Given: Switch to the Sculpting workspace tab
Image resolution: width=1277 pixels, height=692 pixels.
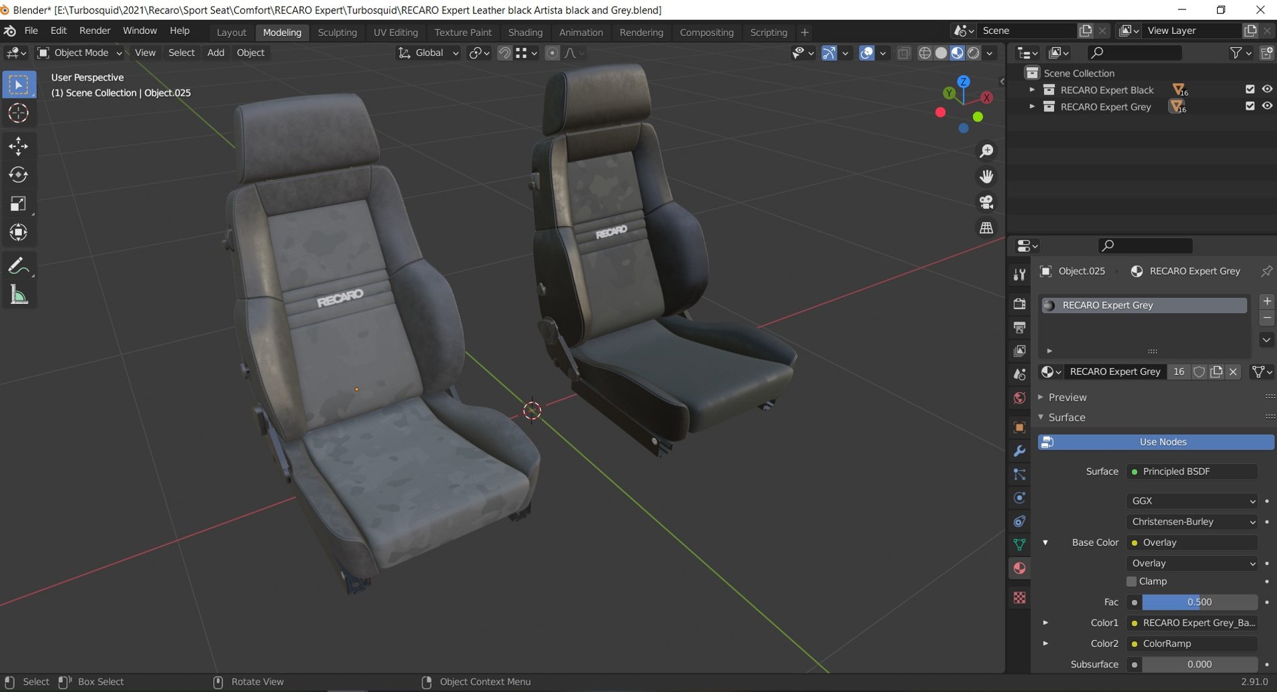Looking at the screenshot, I should point(337,32).
